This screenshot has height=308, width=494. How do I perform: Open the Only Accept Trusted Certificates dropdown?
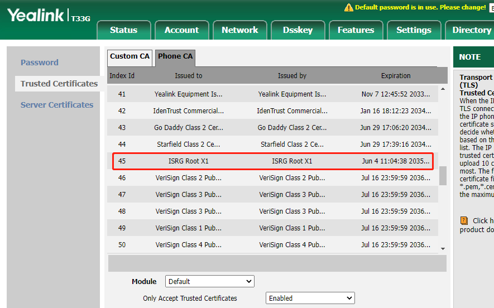pos(310,298)
